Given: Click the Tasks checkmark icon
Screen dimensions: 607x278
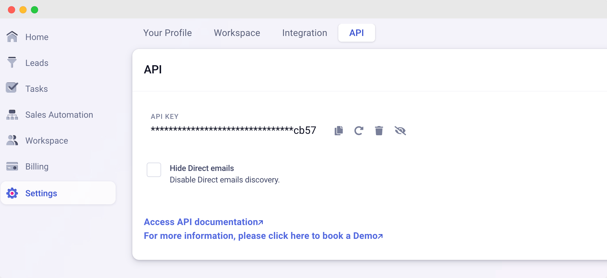Looking at the screenshot, I should (x=12, y=88).
